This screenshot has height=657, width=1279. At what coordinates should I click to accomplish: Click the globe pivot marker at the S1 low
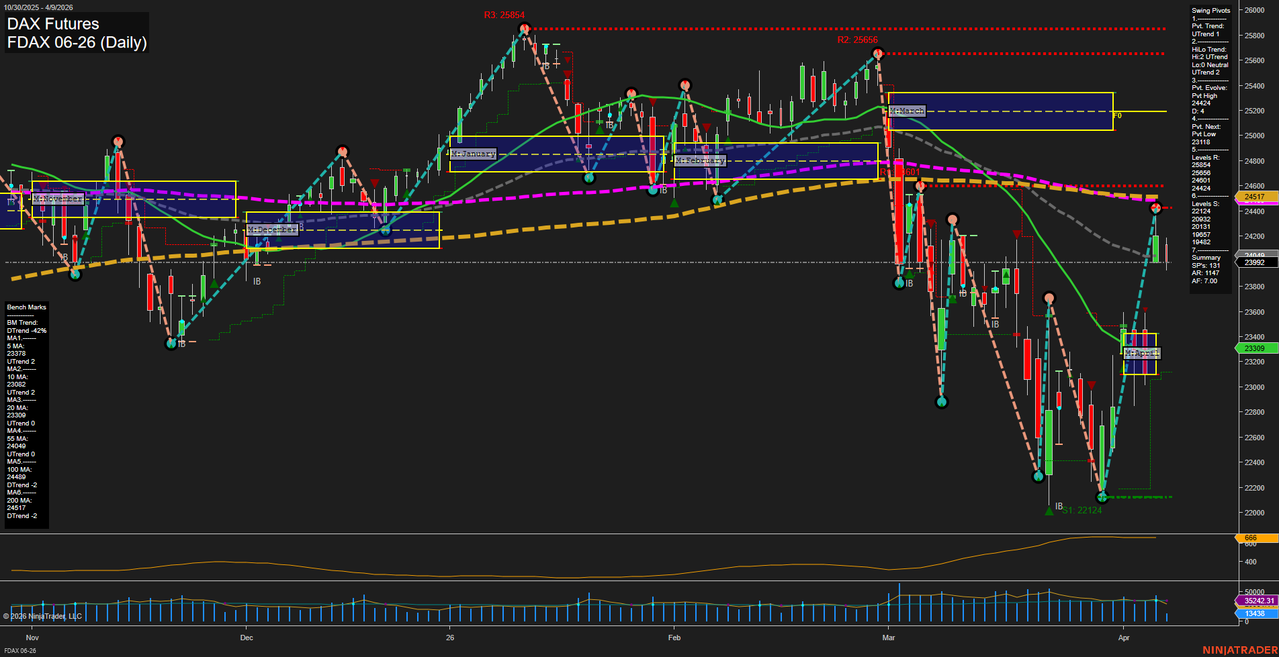1102,497
